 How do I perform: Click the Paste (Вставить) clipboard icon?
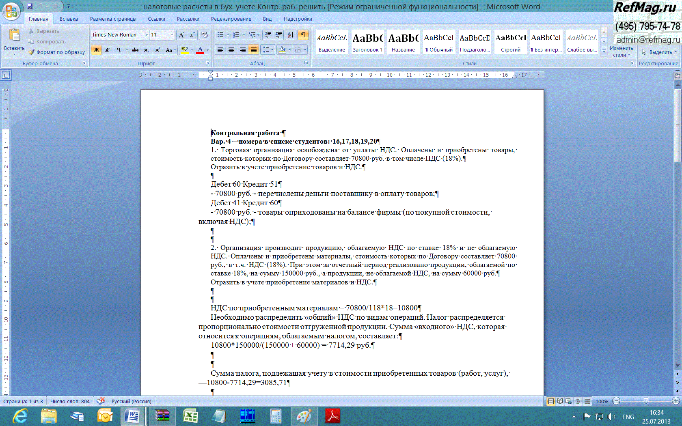pyautogui.click(x=14, y=36)
